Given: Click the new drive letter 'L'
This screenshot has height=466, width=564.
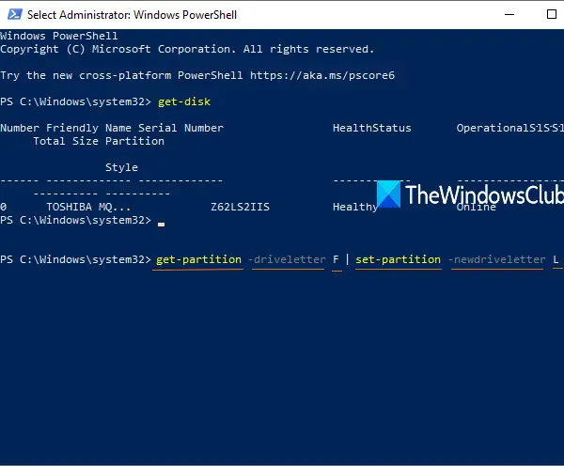Looking at the screenshot, I should pos(556,259).
